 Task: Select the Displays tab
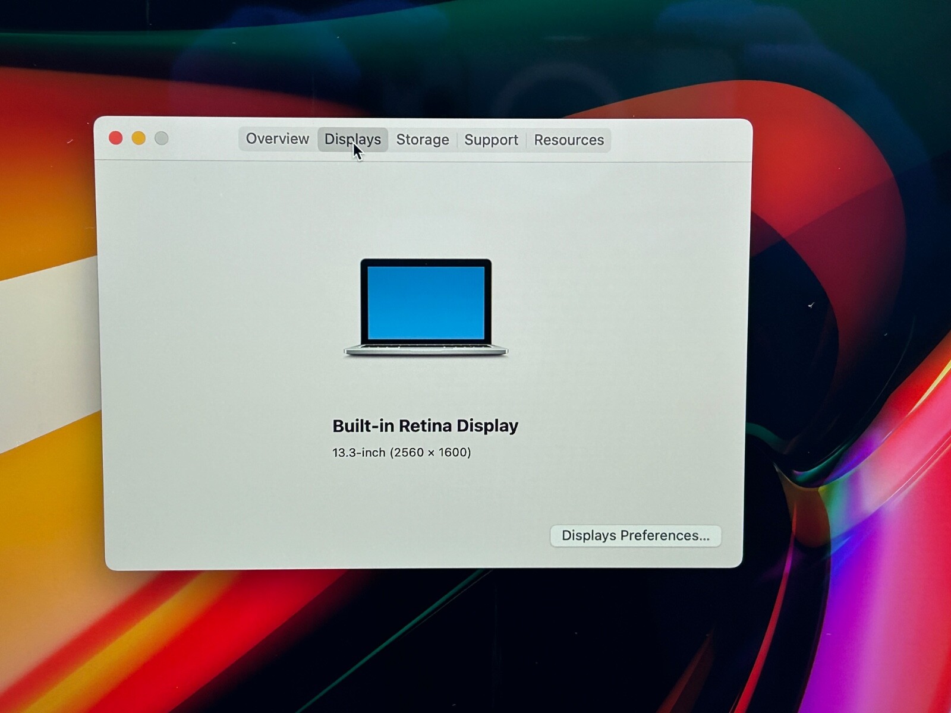coord(352,140)
